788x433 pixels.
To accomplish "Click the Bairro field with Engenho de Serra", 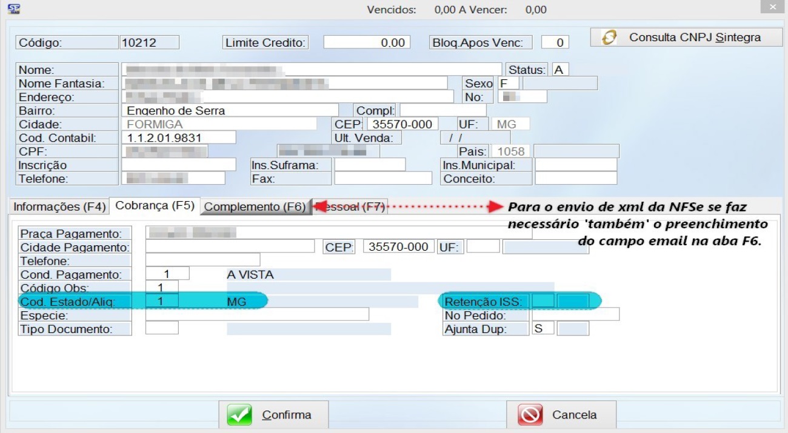I will coord(230,110).
